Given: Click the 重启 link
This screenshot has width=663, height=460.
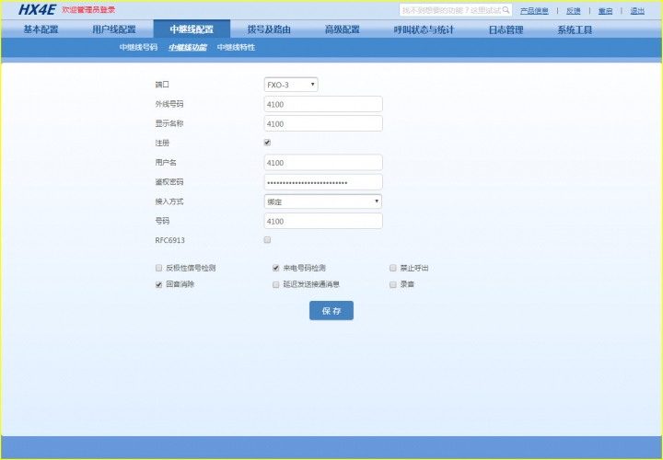Looking at the screenshot, I should click(605, 10).
